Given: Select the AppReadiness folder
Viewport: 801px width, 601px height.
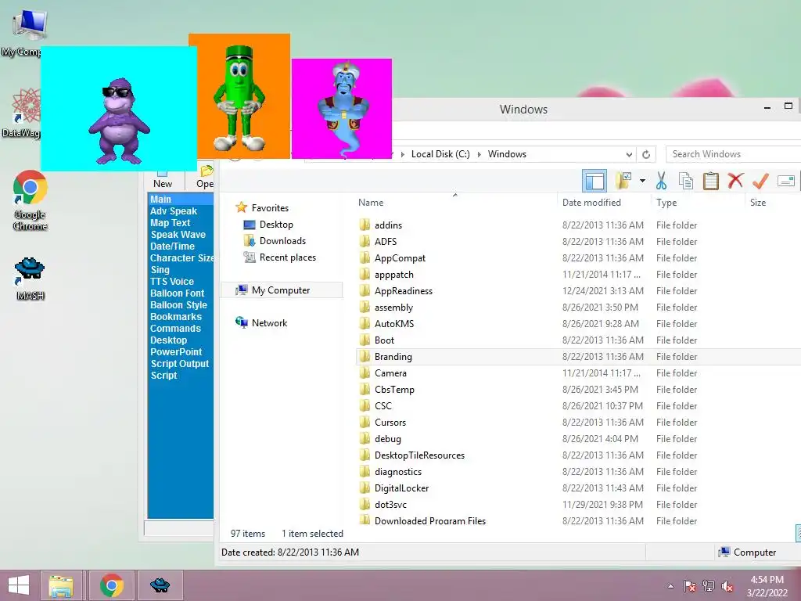Looking at the screenshot, I should point(403,291).
